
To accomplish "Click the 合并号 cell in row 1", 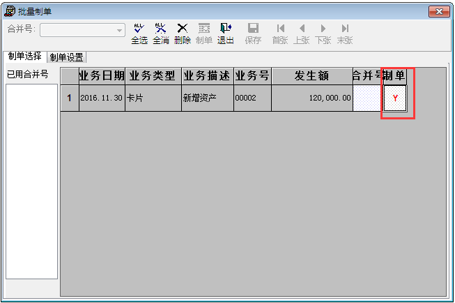I will [367, 98].
